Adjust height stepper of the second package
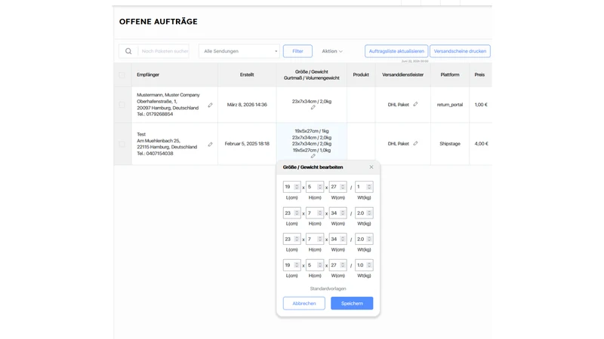The height and width of the screenshot is (339, 604). coord(319,213)
